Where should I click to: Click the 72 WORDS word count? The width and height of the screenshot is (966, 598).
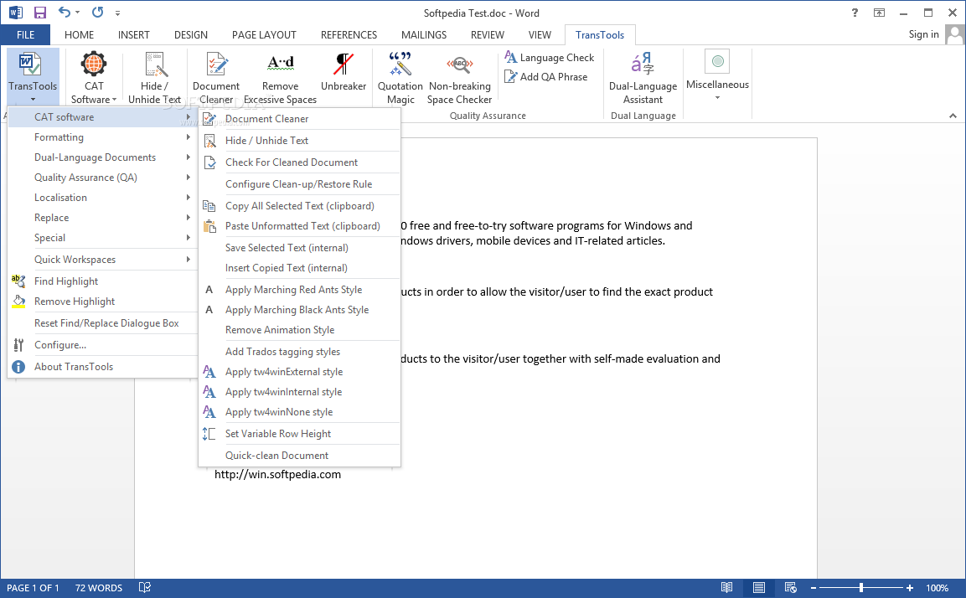point(99,588)
